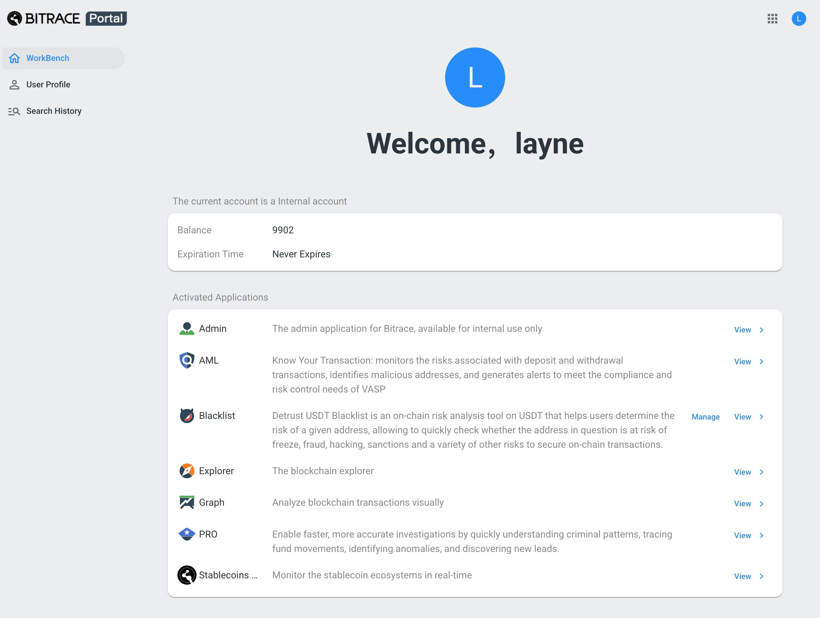The height and width of the screenshot is (618, 820).
Task: Click Manage link for Blacklist
Action: click(x=705, y=417)
